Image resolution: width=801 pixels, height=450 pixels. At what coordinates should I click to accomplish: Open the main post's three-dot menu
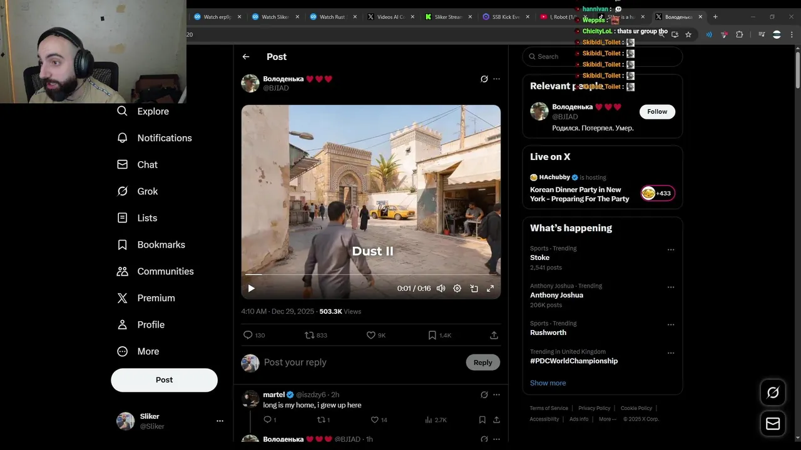click(x=497, y=79)
